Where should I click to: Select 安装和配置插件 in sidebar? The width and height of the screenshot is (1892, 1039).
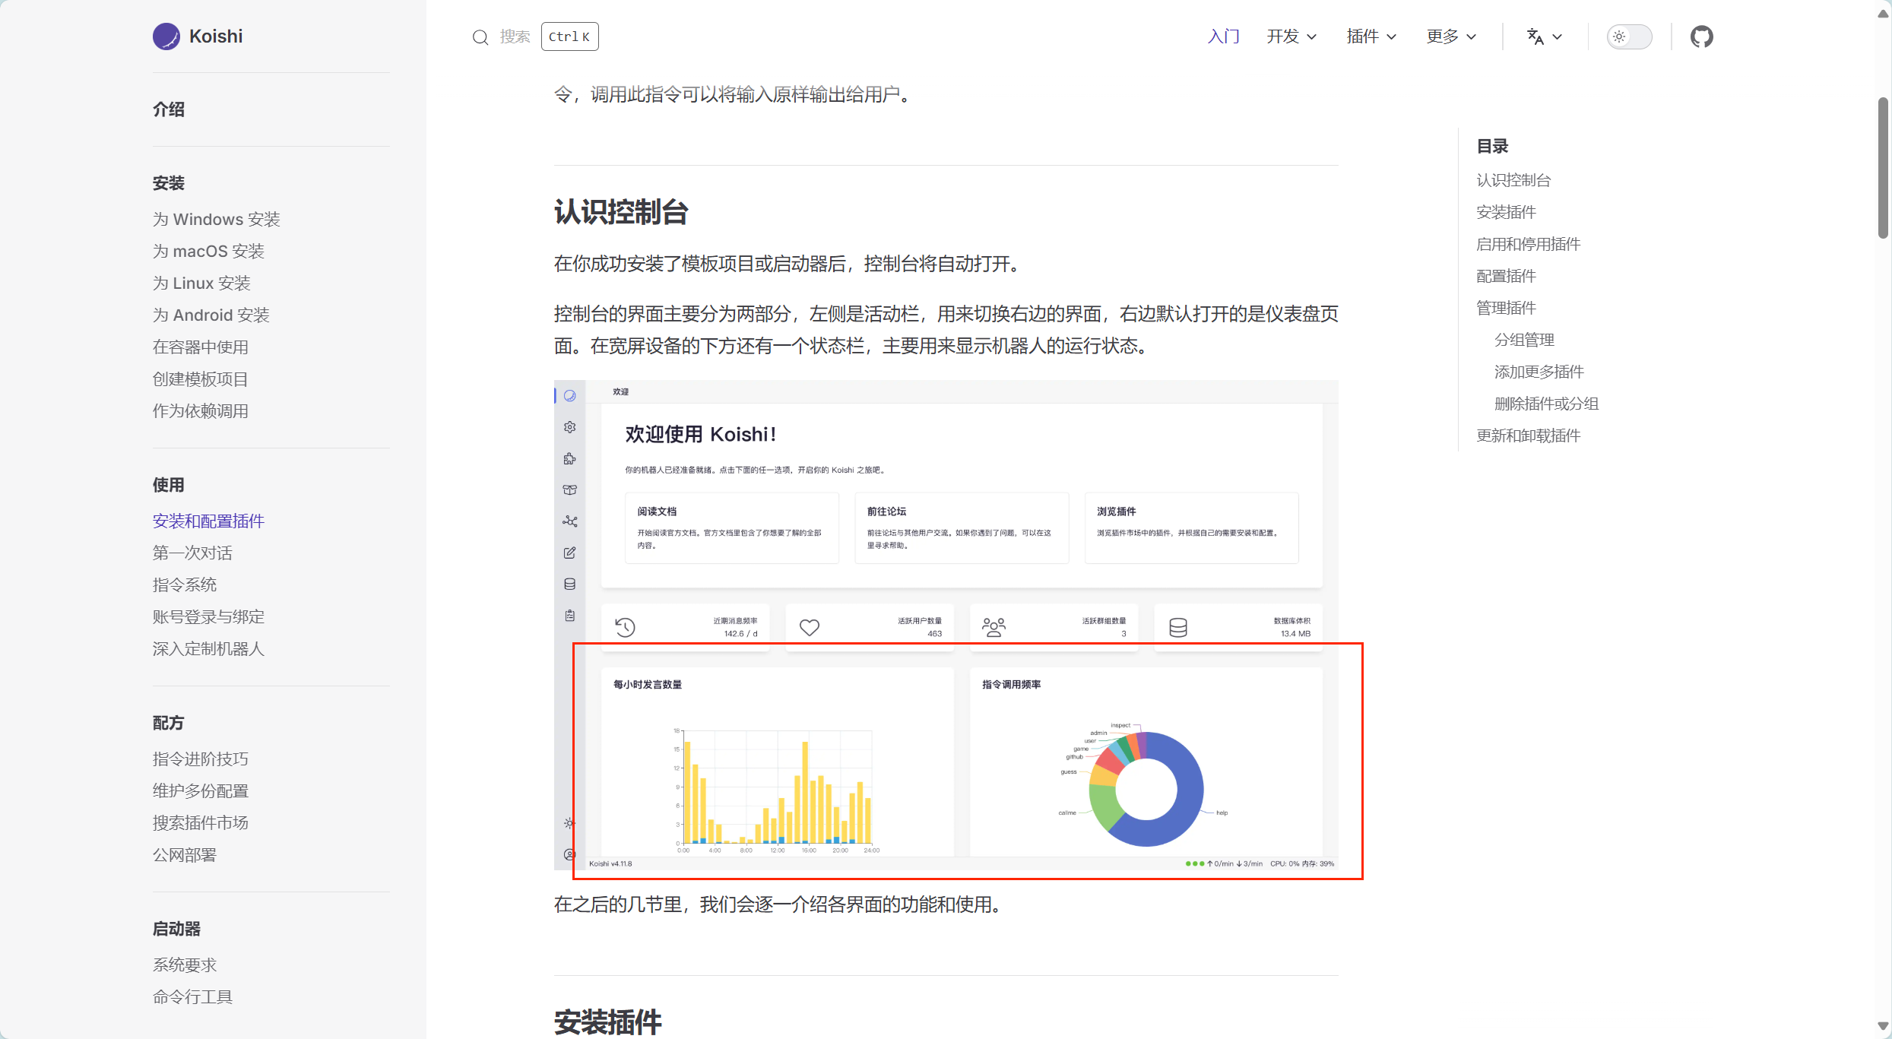coord(208,521)
